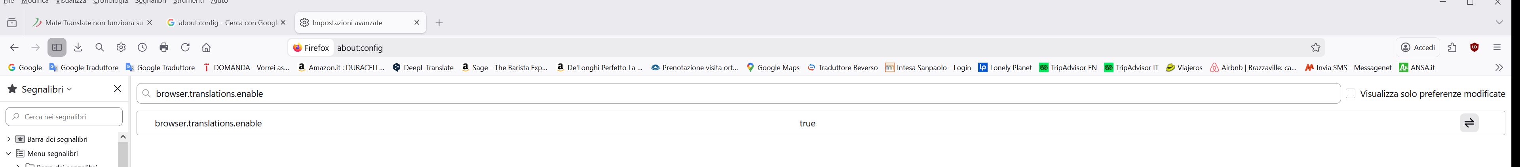1520x167 pixels.
Task: Bookmark this page with the star
Action: pos(1315,48)
